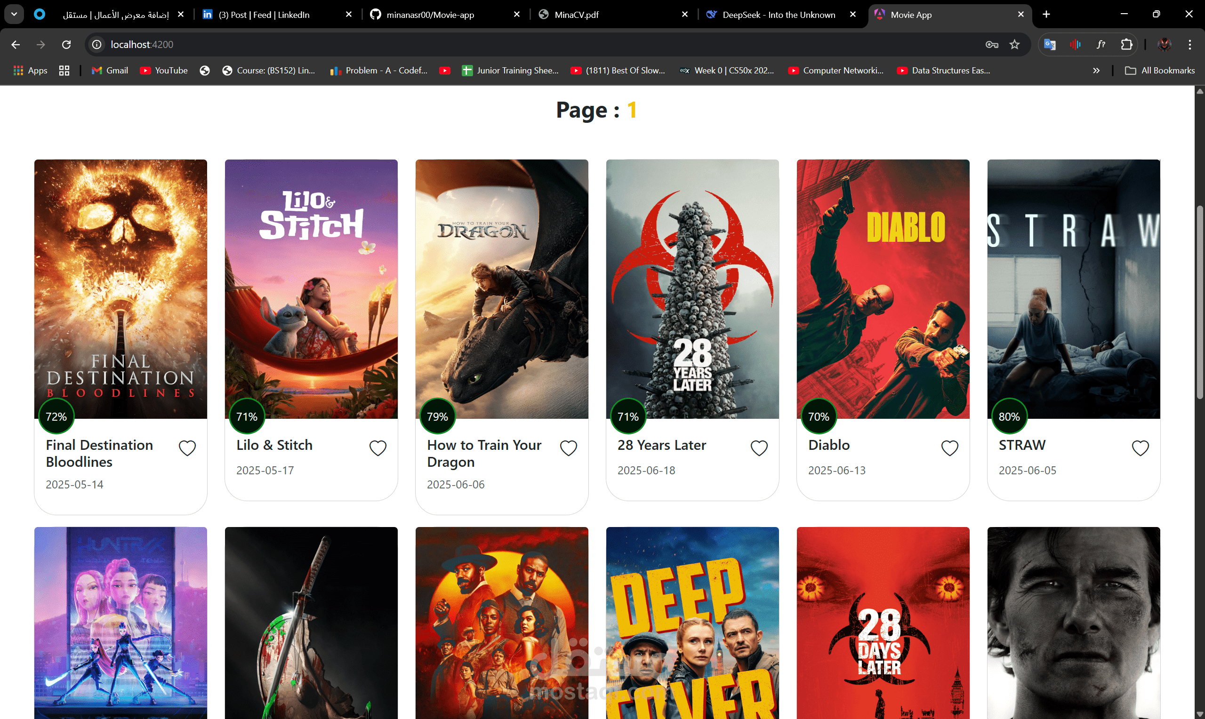Open Data Structures Easy bookmark

coord(943,71)
